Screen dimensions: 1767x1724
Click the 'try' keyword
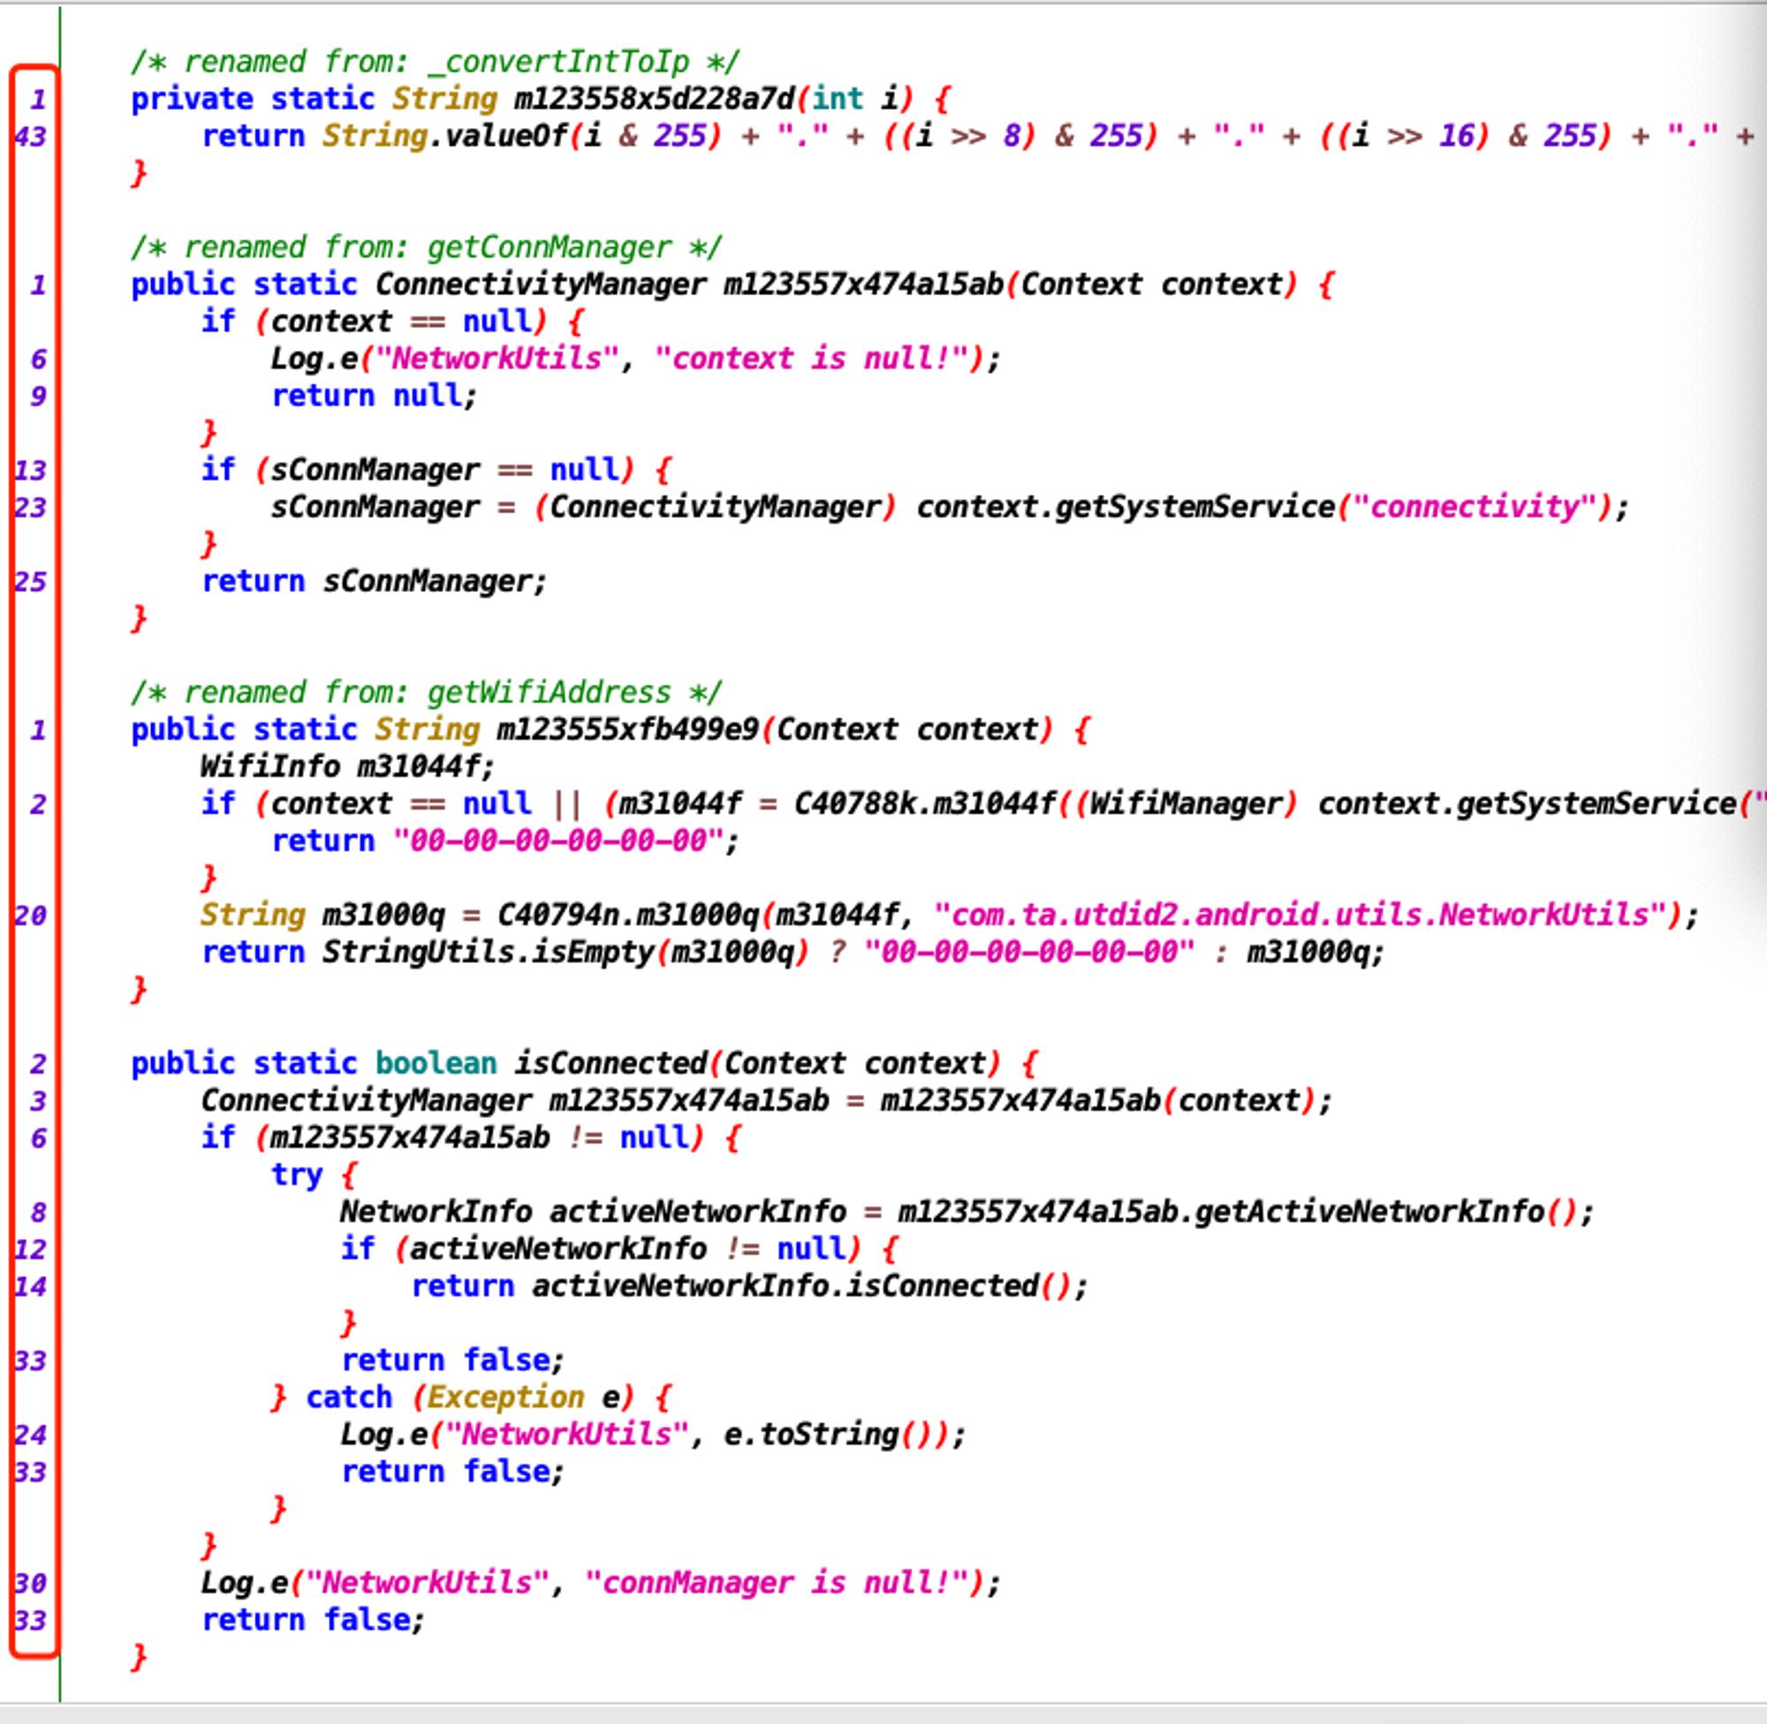(297, 1174)
